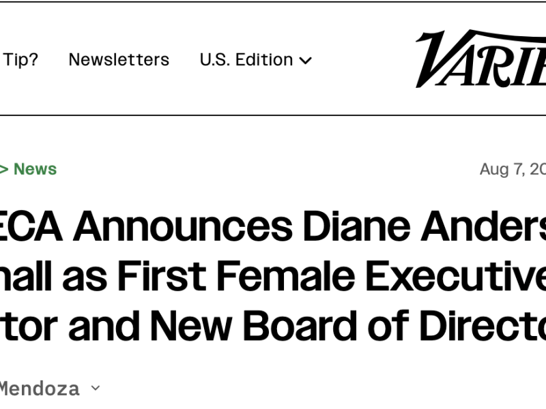Select the U.S. Edition label

(x=247, y=59)
